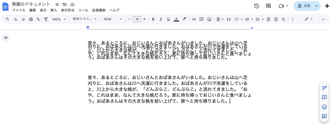Open the Arial font dropdown
The image size is (331, 138).
coord(113,19)
